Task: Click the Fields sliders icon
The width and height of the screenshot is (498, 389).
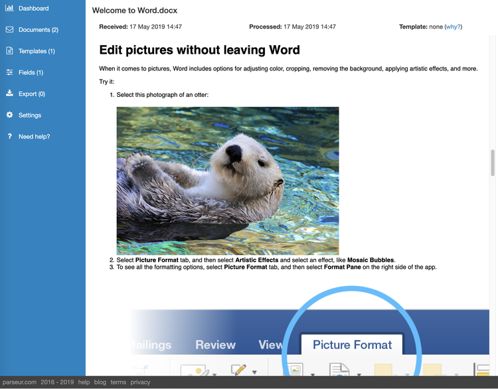Action: click(x=9, y=72)
